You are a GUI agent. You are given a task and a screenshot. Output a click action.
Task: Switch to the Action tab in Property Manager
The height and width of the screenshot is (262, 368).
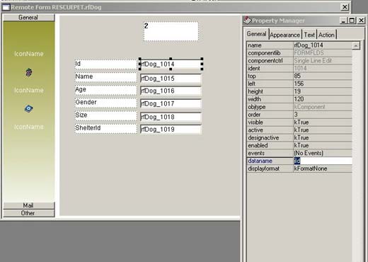(x=326, y=35)
